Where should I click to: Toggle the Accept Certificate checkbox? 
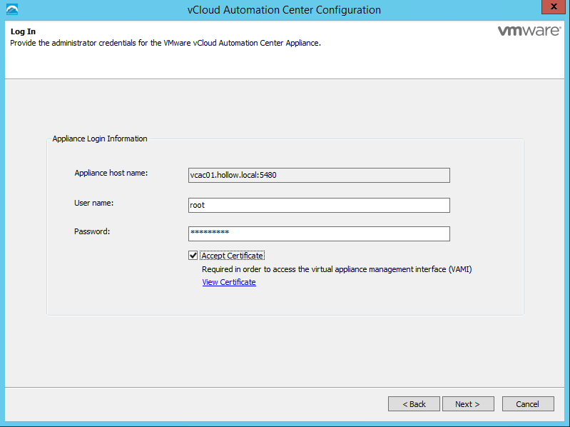point(193,256)
